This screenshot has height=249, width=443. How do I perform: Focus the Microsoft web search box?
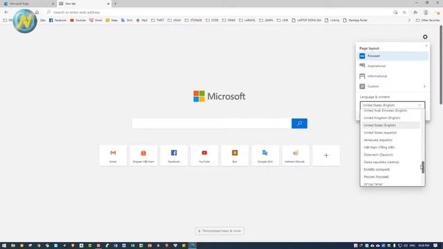click(x=212, y=123)
